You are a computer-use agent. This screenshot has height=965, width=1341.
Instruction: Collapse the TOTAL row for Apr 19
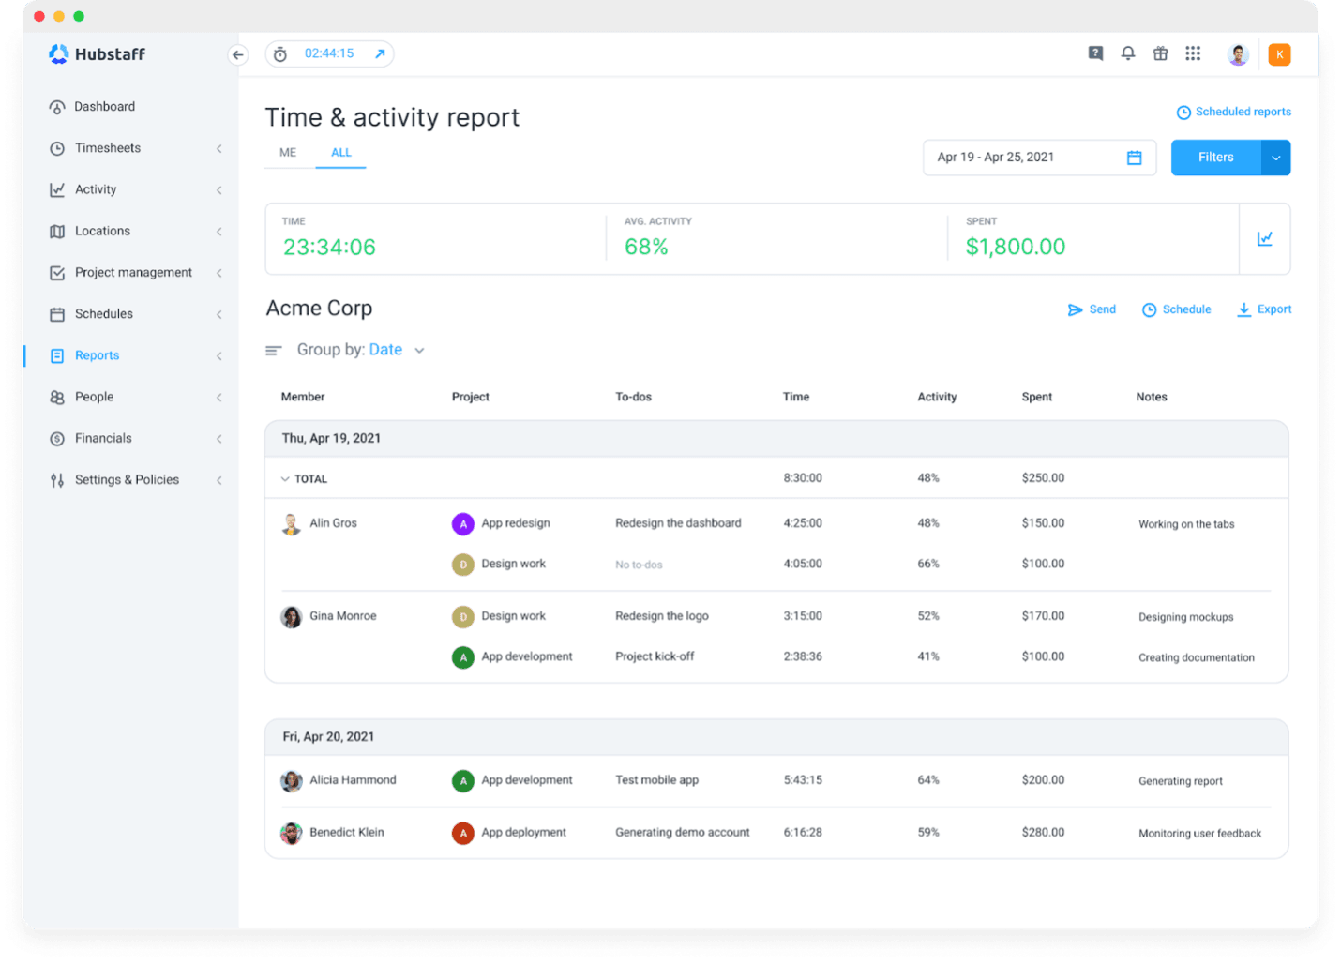coord(285,478)
